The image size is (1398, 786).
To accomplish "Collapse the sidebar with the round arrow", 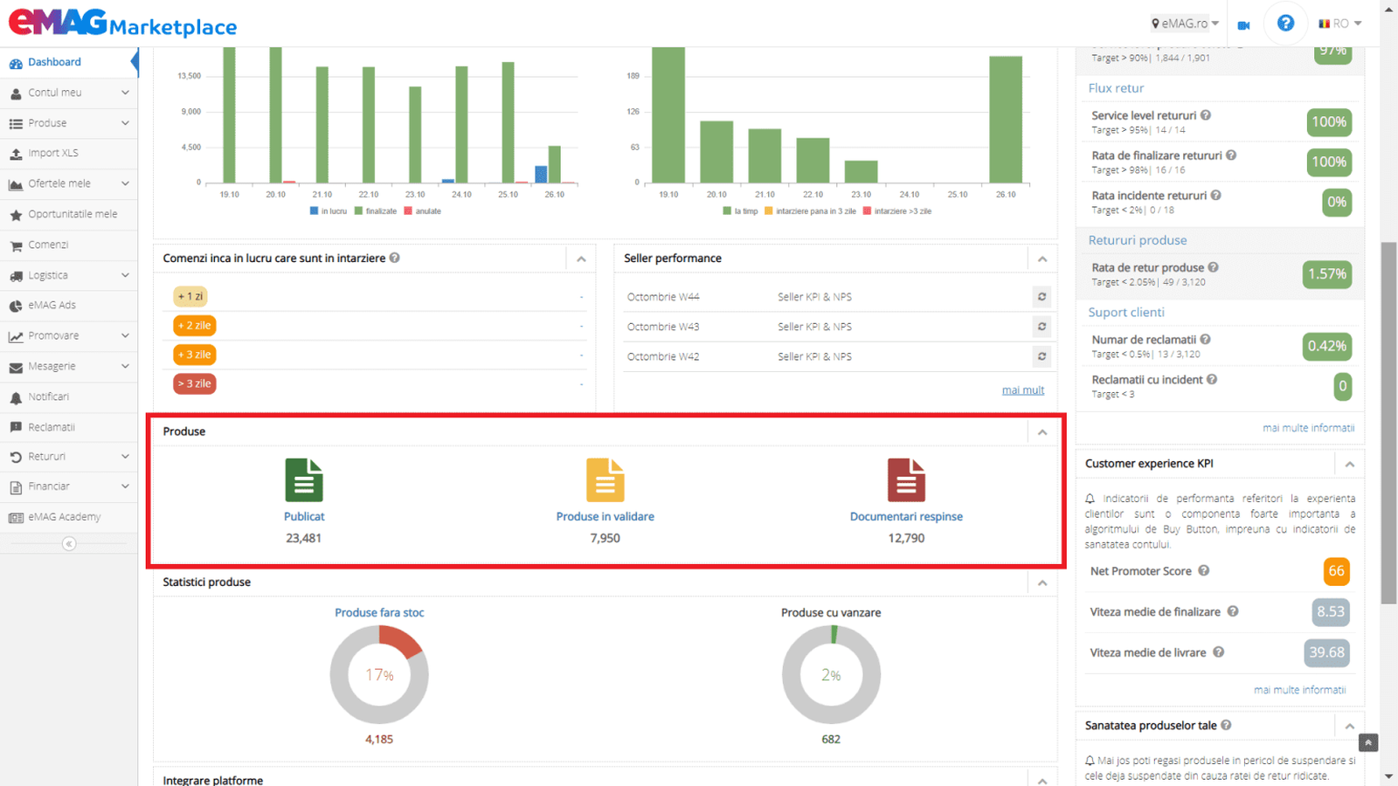I will [69, 544].
